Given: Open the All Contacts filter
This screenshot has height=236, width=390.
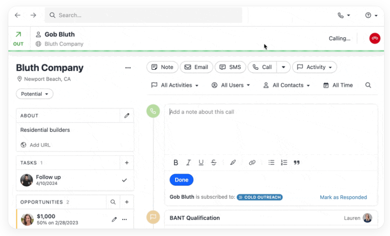Looking at the screenshot, I should (286, 85).
